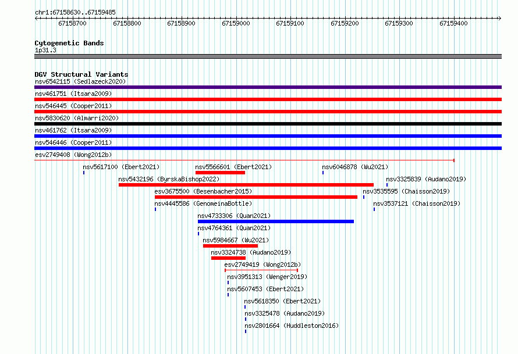The image size is (518, 354).
Task: Click ruler position 67159000
Action: click(x=236, y=23)
